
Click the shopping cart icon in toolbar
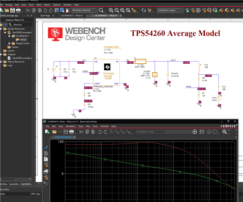tap(149, 11)
